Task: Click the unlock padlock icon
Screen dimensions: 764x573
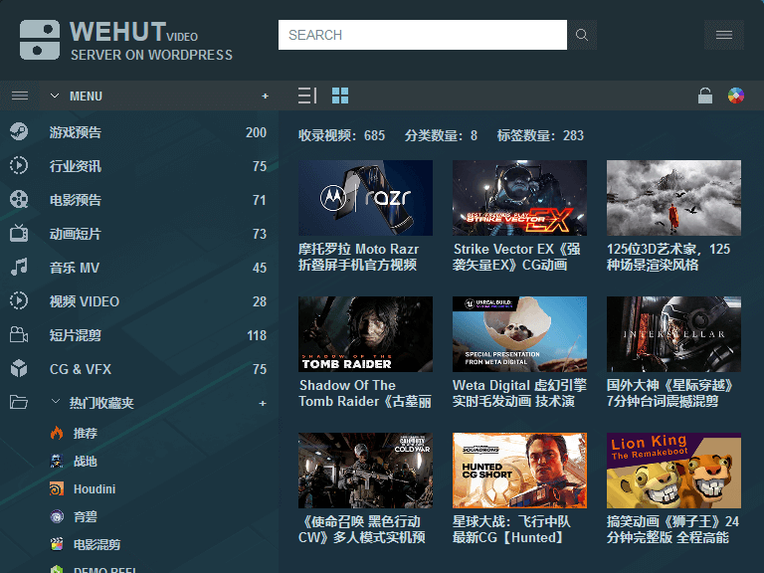Action: point(705,95)
